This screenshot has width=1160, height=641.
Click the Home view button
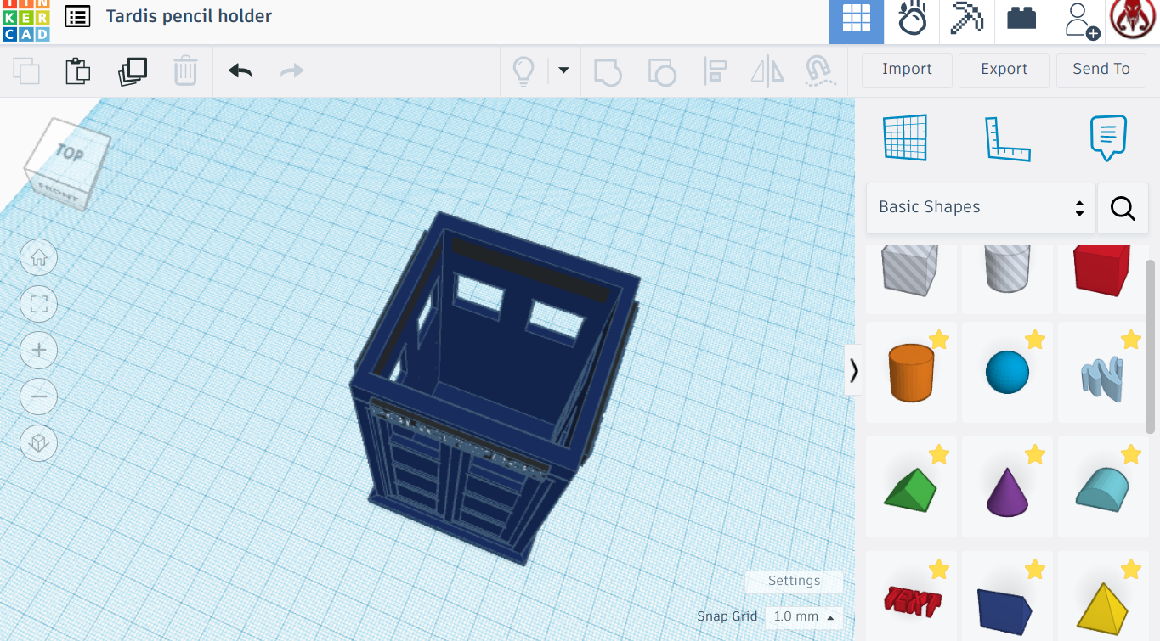point(39,258)
